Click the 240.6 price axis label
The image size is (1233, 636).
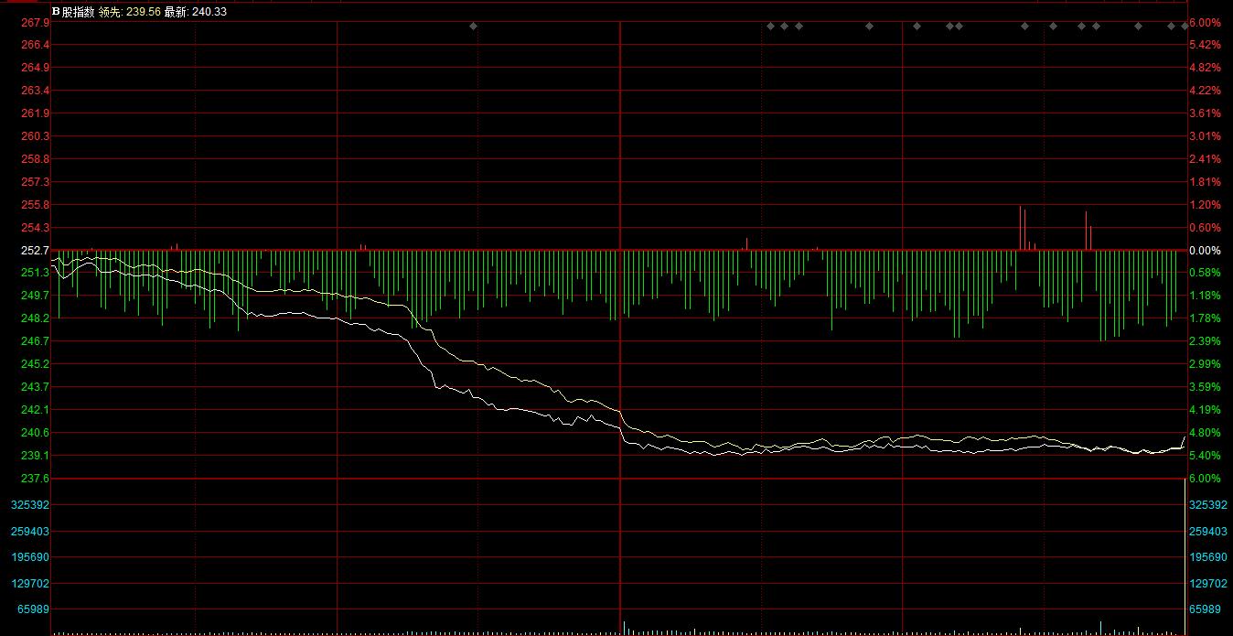[35, 433]
